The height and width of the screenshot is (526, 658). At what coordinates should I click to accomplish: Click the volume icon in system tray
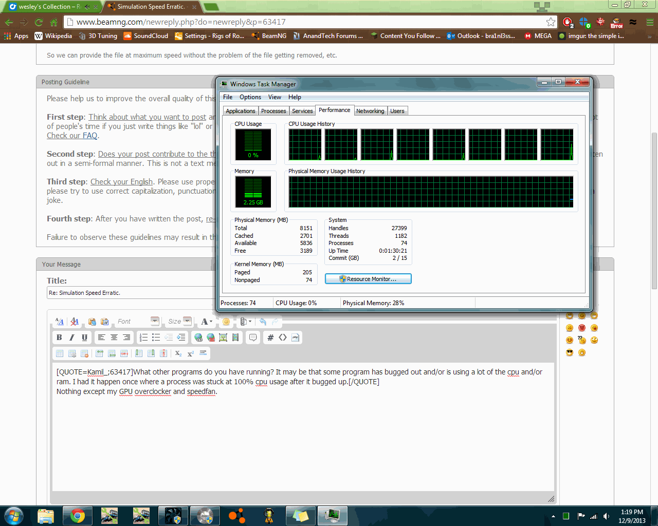tap(607, 516)
